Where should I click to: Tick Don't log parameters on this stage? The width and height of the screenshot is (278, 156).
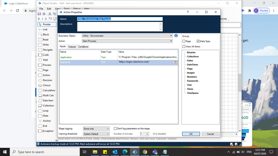(x=115, y=129)
